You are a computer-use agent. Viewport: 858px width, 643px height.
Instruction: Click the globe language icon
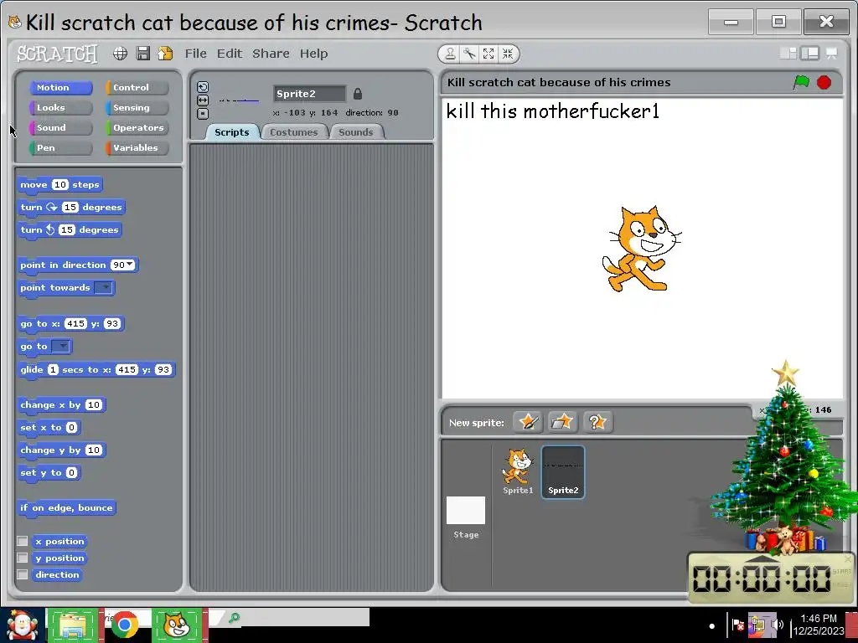(x=121, y=53)
